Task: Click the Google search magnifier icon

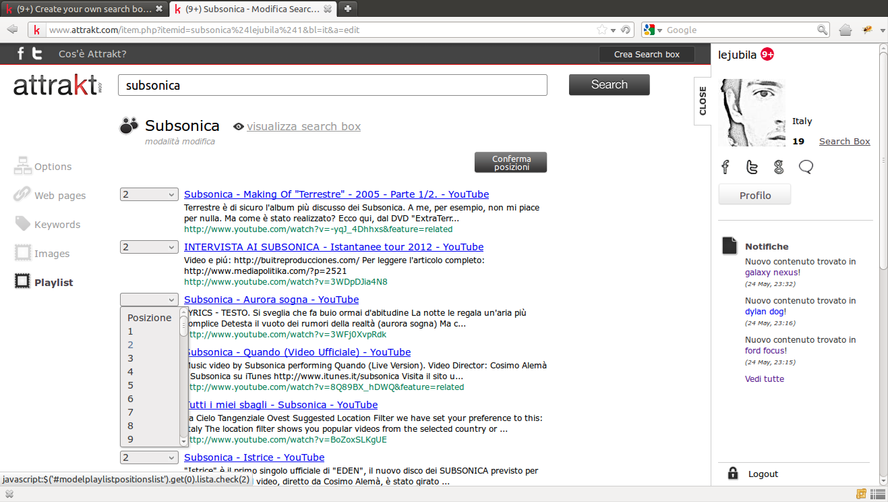Action: pos(822,30)
